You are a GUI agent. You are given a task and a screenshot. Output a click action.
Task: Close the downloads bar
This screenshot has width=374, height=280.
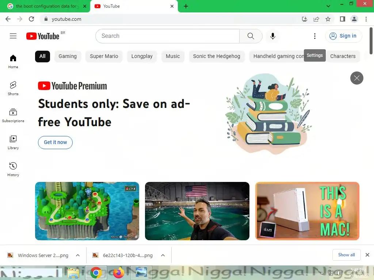[x=367, y=255]
